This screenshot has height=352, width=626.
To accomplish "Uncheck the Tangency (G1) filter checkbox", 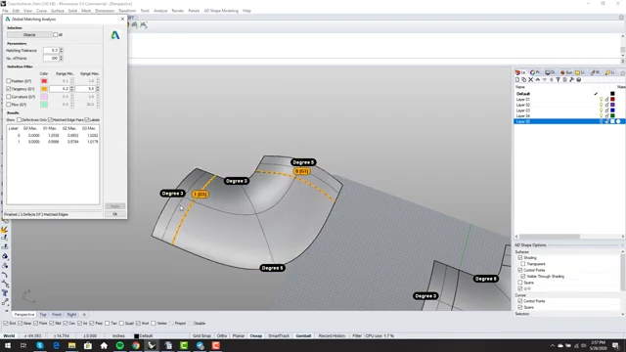I will click(x=9, y=89).
